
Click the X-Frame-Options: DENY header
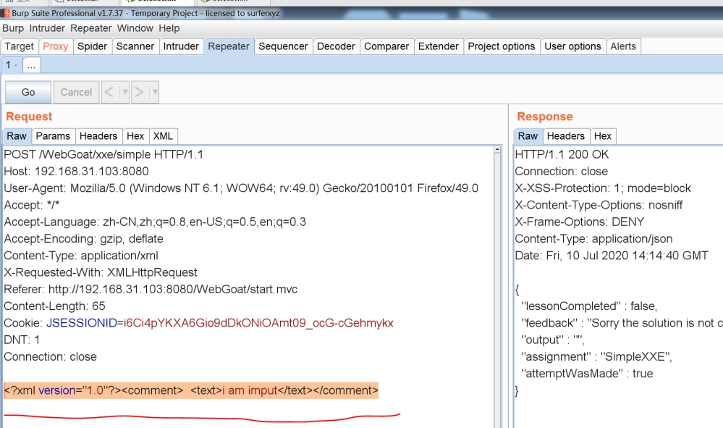(579, 222)
